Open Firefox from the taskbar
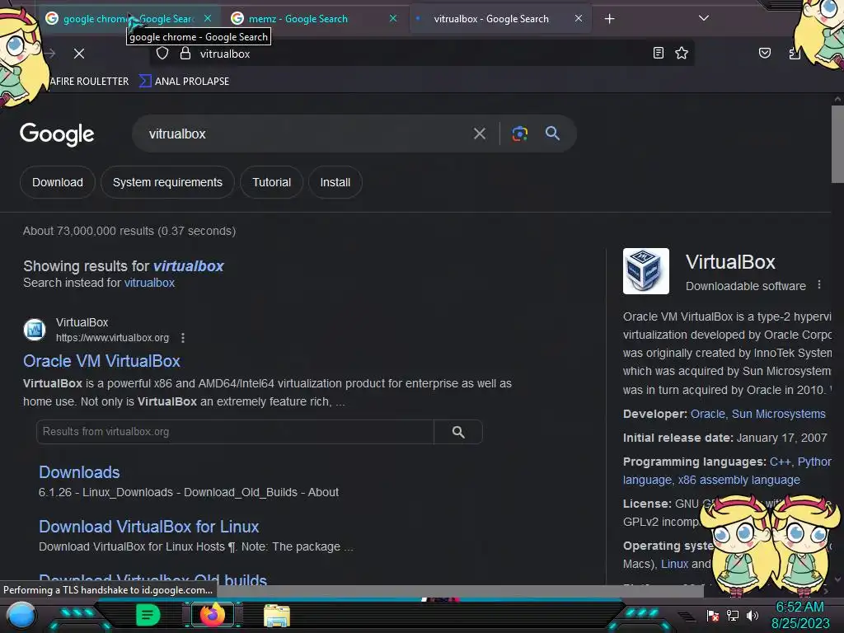This screenshot has width=844, height=633. 212,615
